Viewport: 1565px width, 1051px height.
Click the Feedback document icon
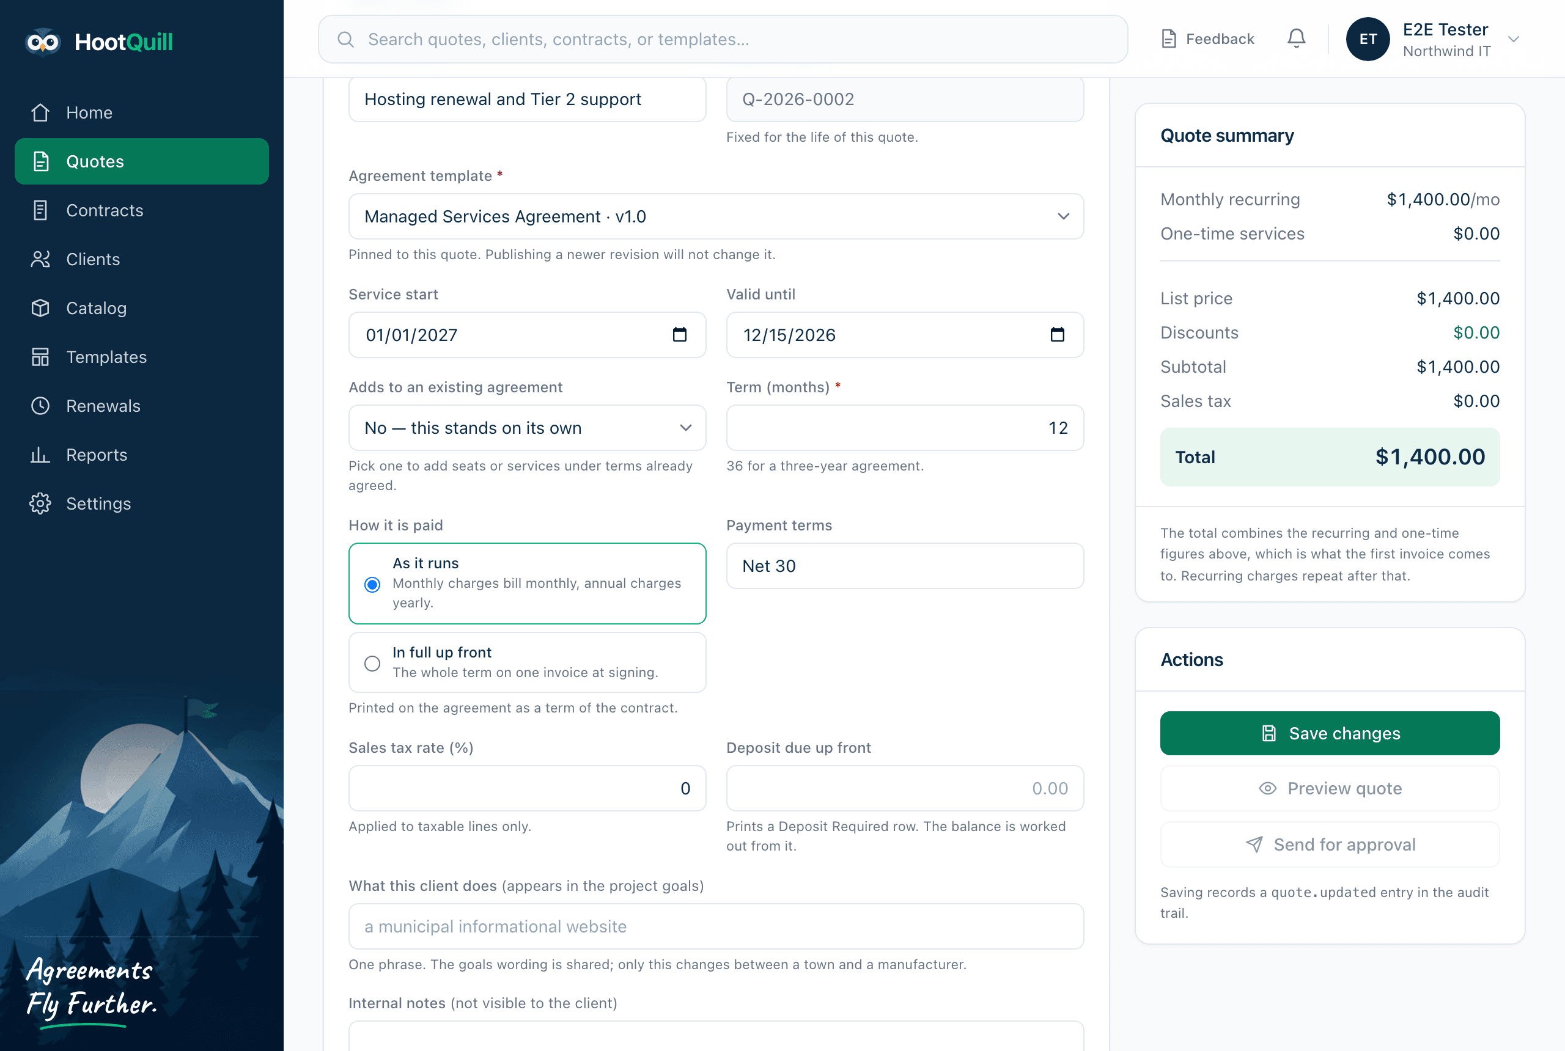click(1169, 39)
